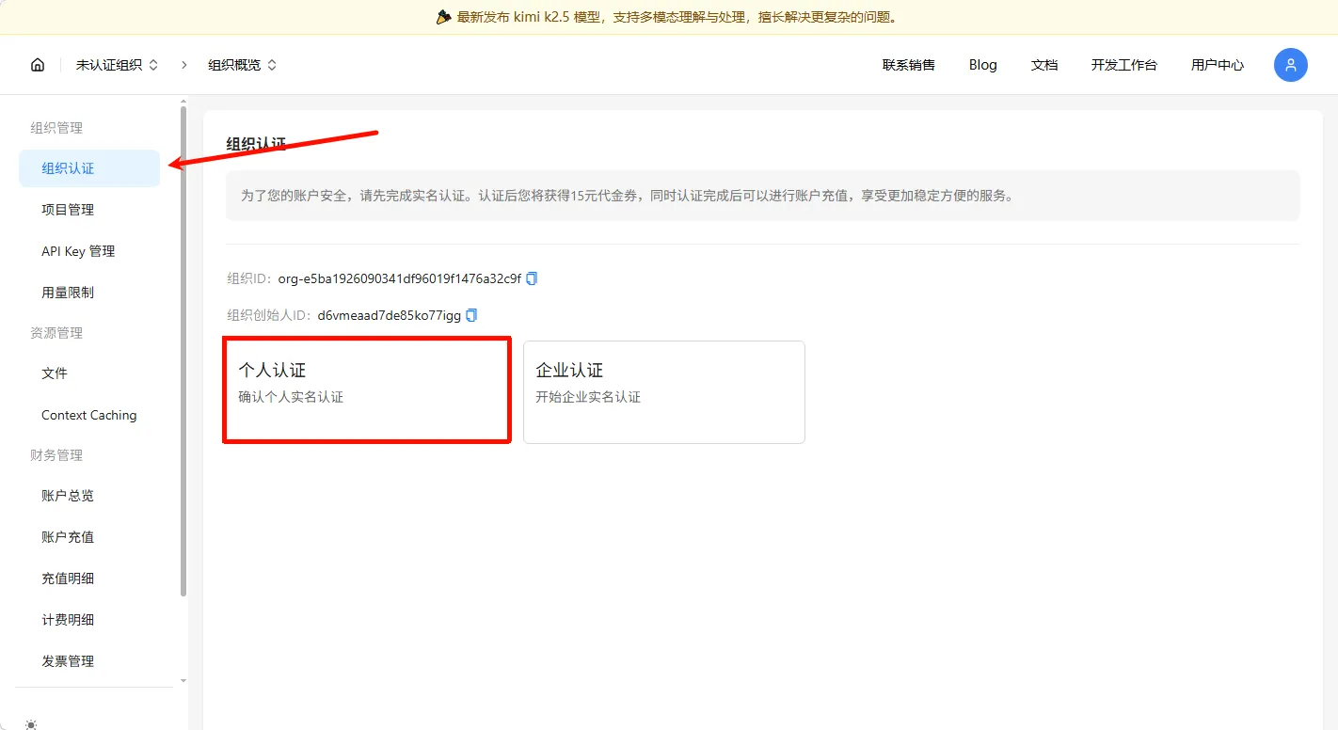Go to API Key 管理

78,251
